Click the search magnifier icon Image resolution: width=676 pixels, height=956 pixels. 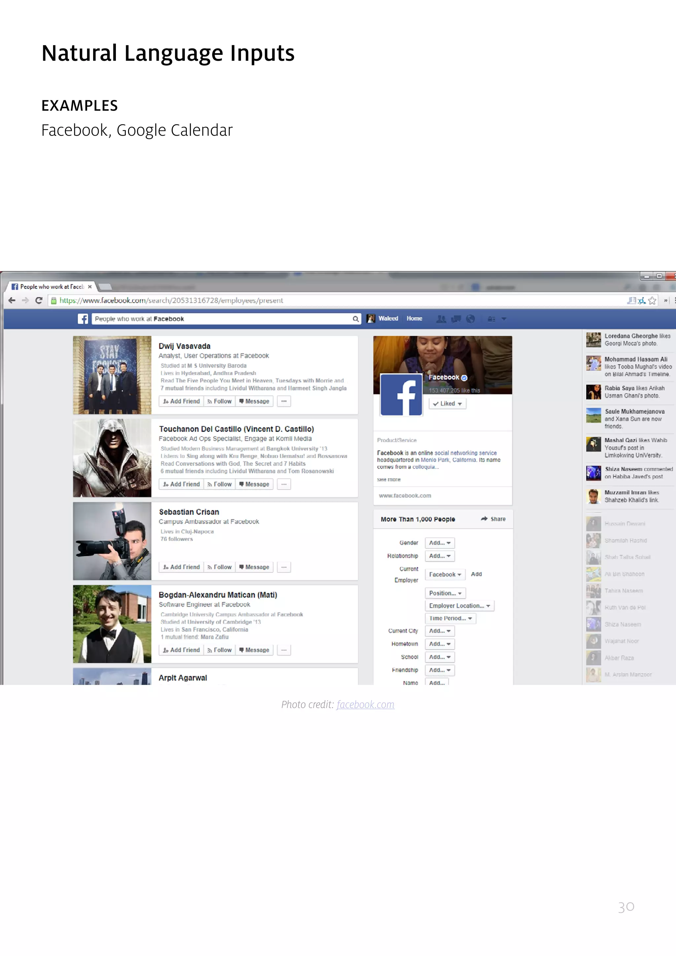tap(355, 319)
